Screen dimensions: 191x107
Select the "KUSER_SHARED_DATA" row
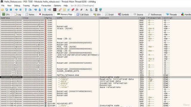[x=95, y=71]
